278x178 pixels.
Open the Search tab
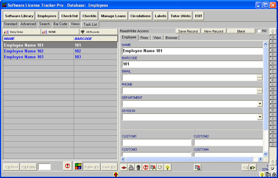[x=45, y=24]
